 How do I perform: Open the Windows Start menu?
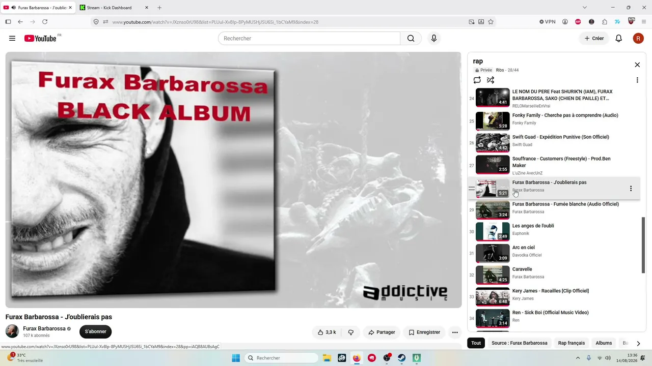pos(236,358)
